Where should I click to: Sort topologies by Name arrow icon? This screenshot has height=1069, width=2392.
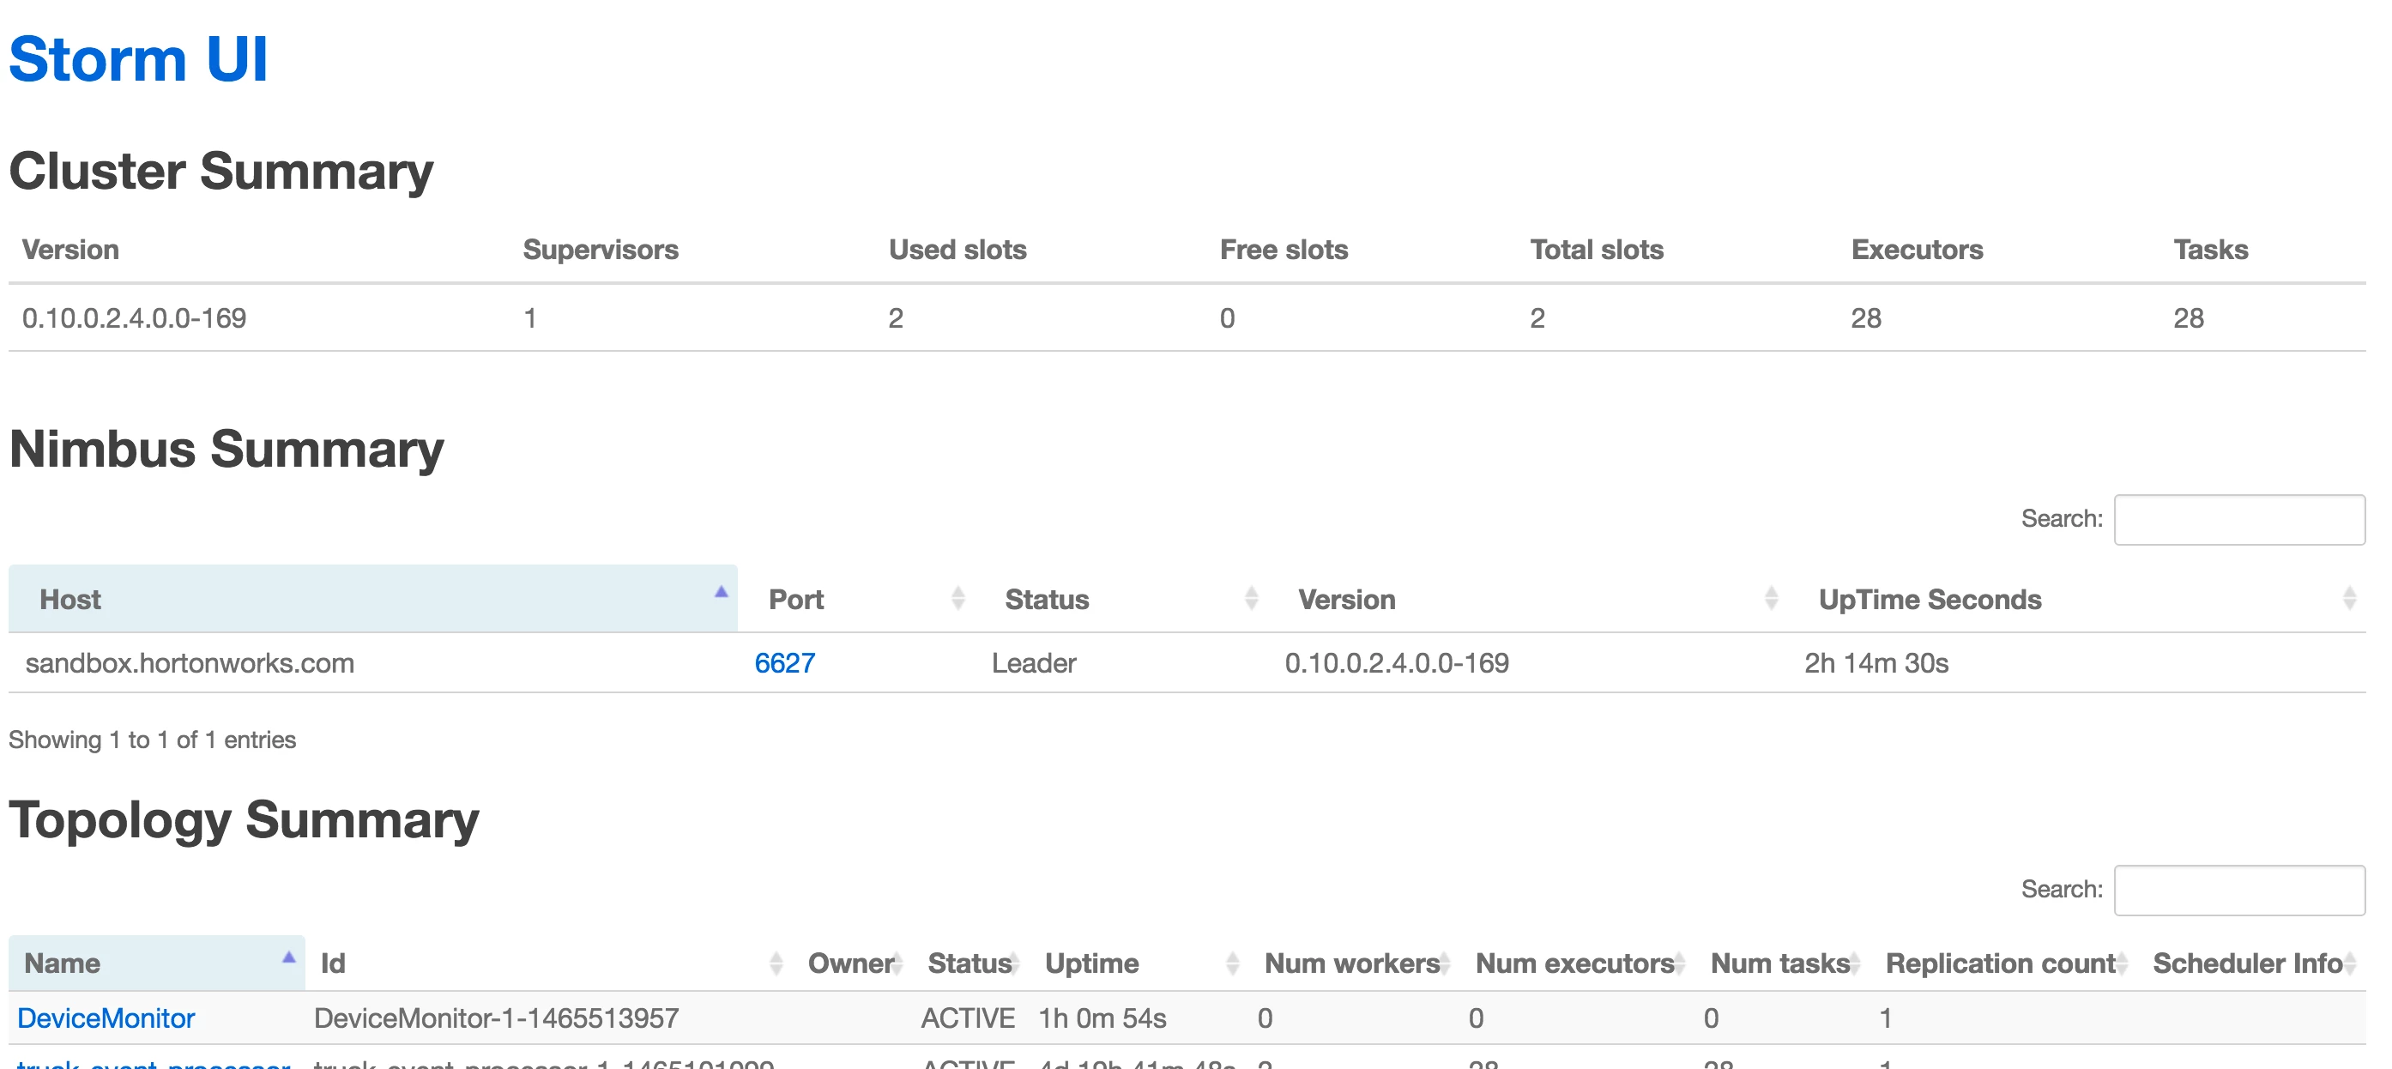click(x=289, y=957)
